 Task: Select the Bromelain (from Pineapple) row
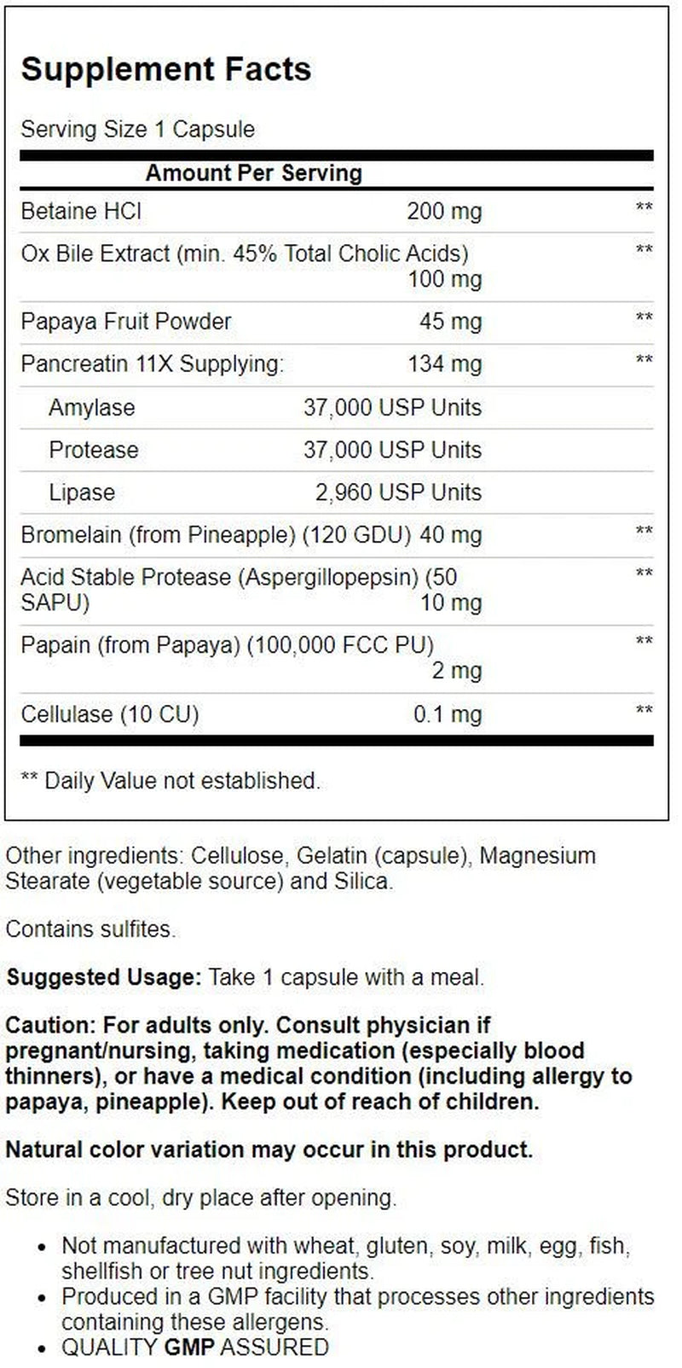coord(251,535)
